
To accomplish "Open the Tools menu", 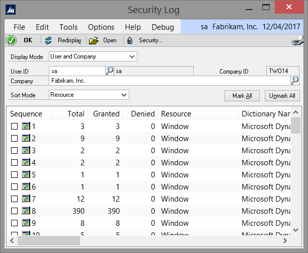I will point(68,27).
